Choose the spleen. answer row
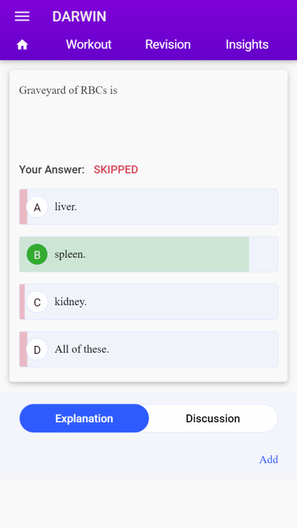The width and height of the screenshot is (297, 528). tap(148, 254)
